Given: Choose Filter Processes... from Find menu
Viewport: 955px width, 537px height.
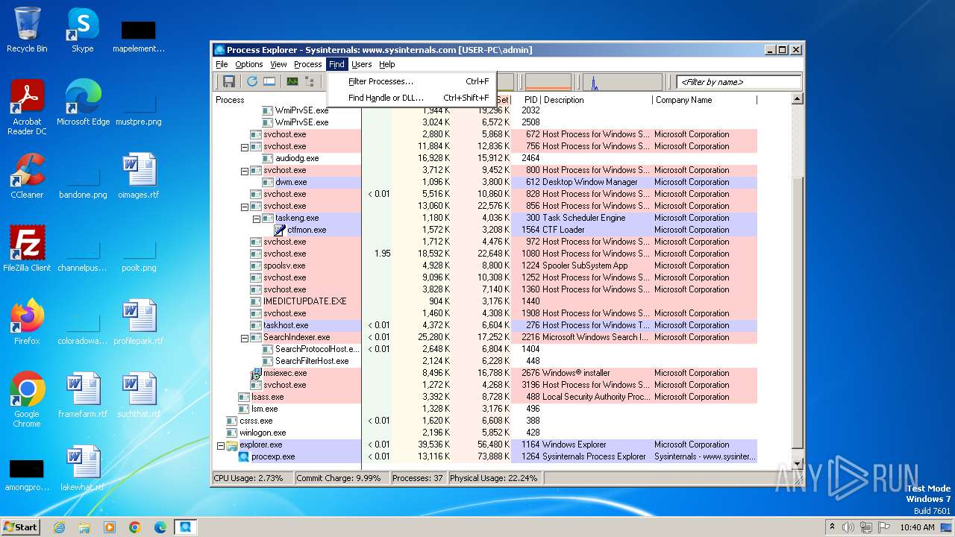Looking at the screenshot, I should [x=412, y=81].
